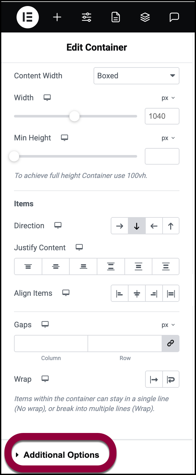Open the Content Width dropdown
This screenshot has width=196, height=475.
pos(136,76)
